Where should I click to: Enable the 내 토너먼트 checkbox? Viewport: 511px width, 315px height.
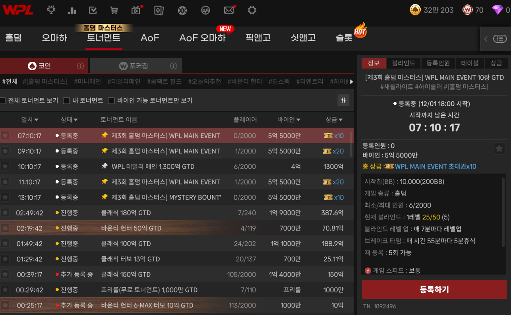point(66,101)
